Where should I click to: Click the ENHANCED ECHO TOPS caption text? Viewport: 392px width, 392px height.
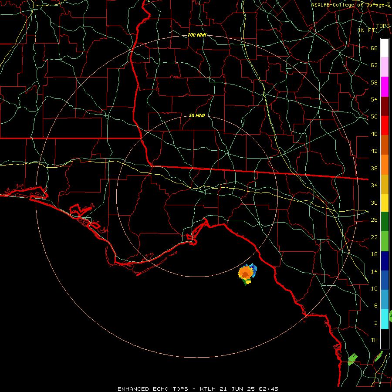click(x=153, y=389)
